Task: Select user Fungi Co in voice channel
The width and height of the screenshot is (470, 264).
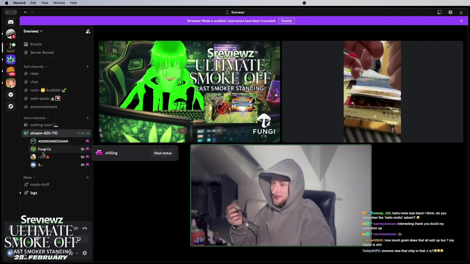Action: pos(60,149)
